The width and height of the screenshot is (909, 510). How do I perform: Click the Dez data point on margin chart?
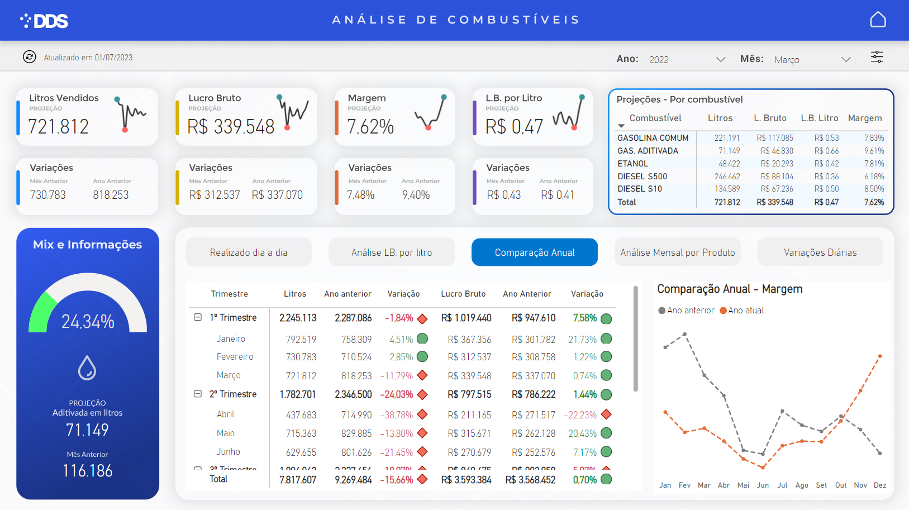point(880,356)
